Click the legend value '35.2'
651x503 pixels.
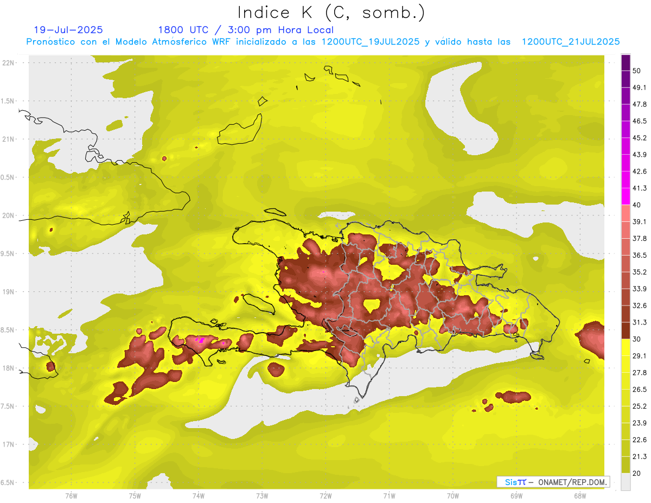tap(640, 272)
